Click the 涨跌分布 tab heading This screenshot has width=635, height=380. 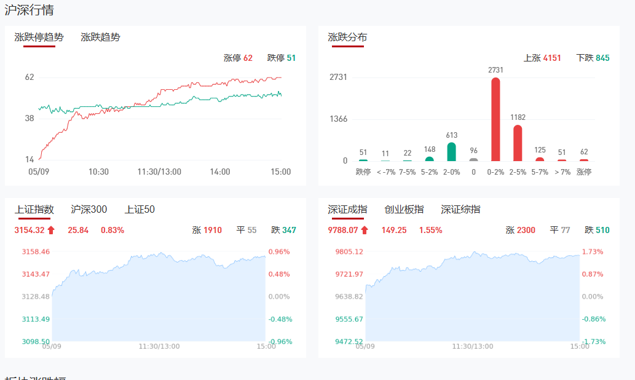click(x=347, y=38)
